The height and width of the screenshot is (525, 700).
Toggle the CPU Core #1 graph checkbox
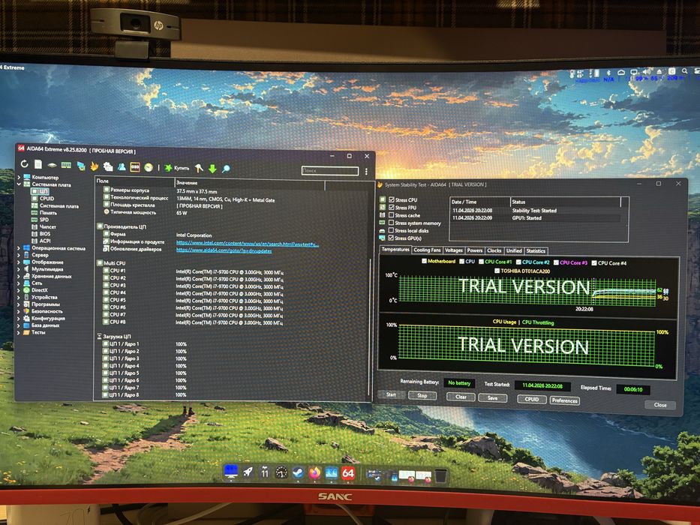coord(481,262)
